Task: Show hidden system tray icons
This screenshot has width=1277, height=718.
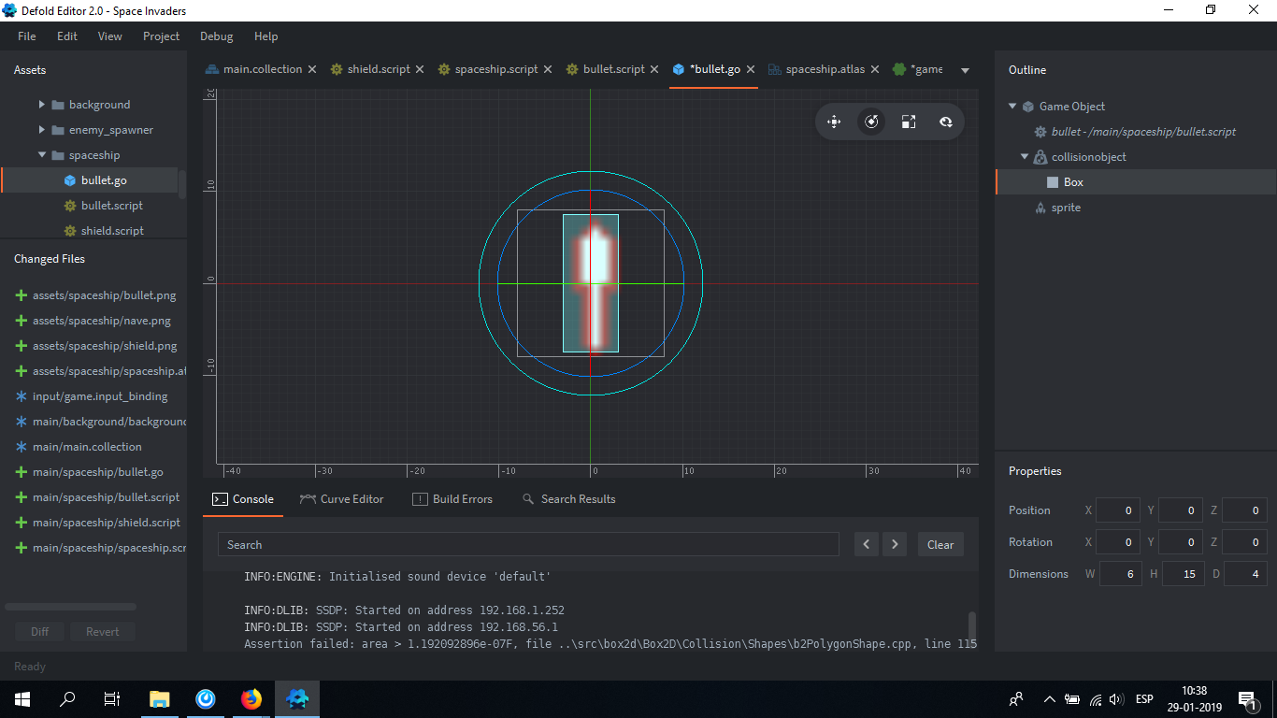Action: (1049, 699)
